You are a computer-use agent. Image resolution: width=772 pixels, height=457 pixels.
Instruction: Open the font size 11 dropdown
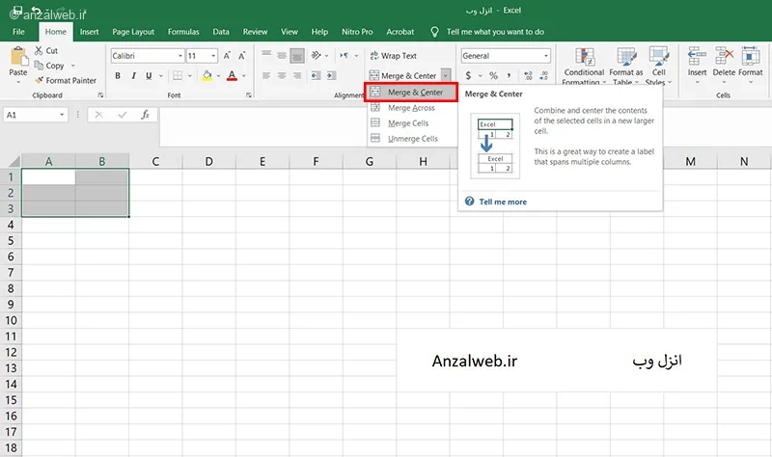point(213,56)
